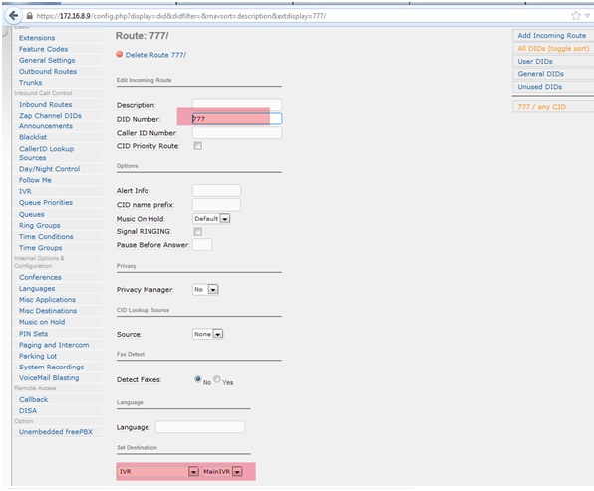Click the browser back arrow button

click(x=14, y=16)
